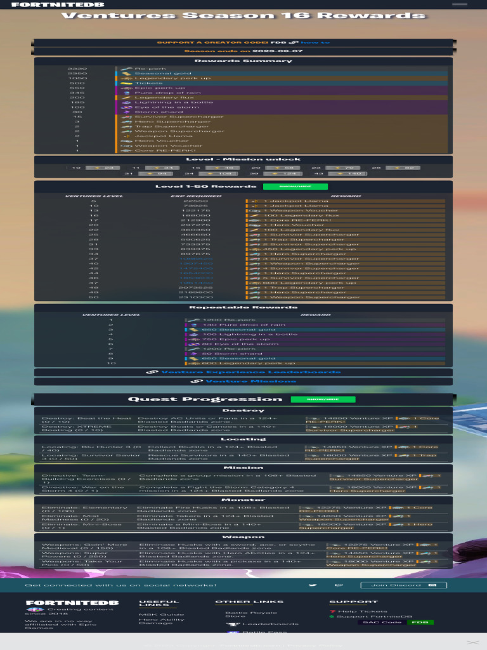Click the level 10 mission unlock badge 23
Viewport: 487px width, 650px height.
point(103,168)
